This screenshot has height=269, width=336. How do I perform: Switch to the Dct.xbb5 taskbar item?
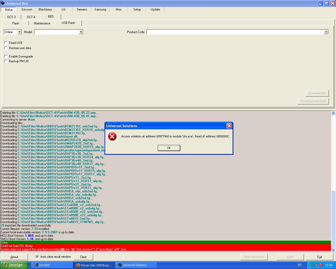coord(52,265)
